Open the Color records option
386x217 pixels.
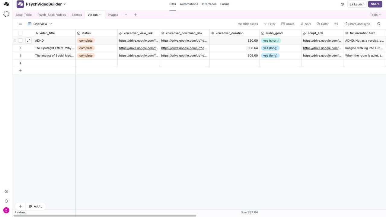tap(322, 24)
